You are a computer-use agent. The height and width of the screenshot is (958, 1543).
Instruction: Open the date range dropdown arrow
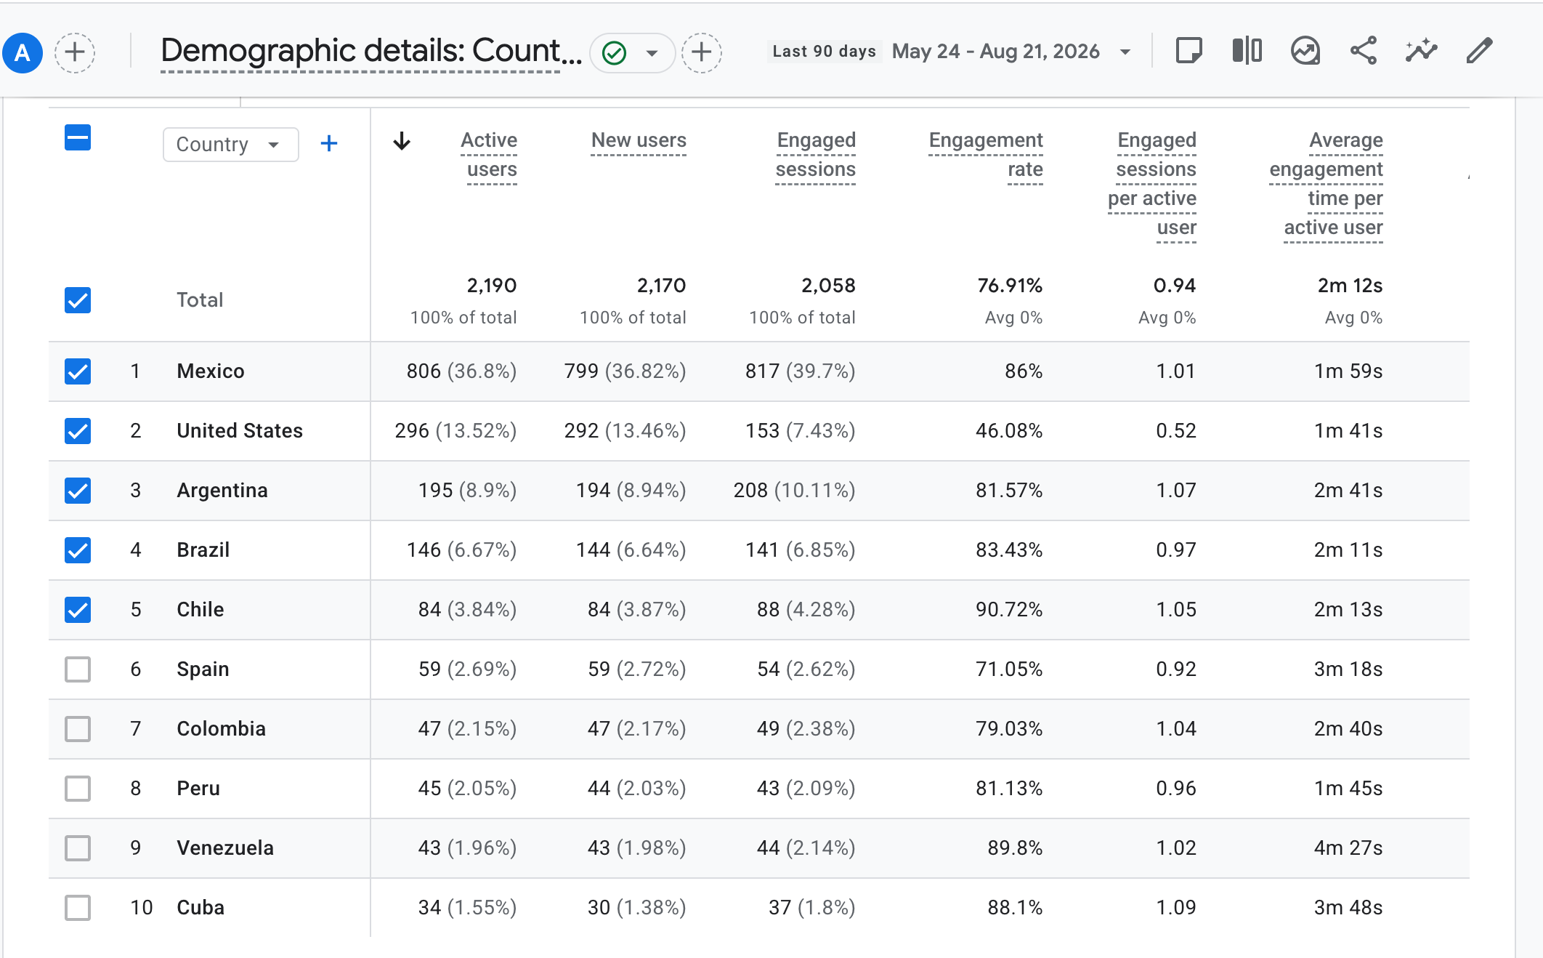point(1125,52)
